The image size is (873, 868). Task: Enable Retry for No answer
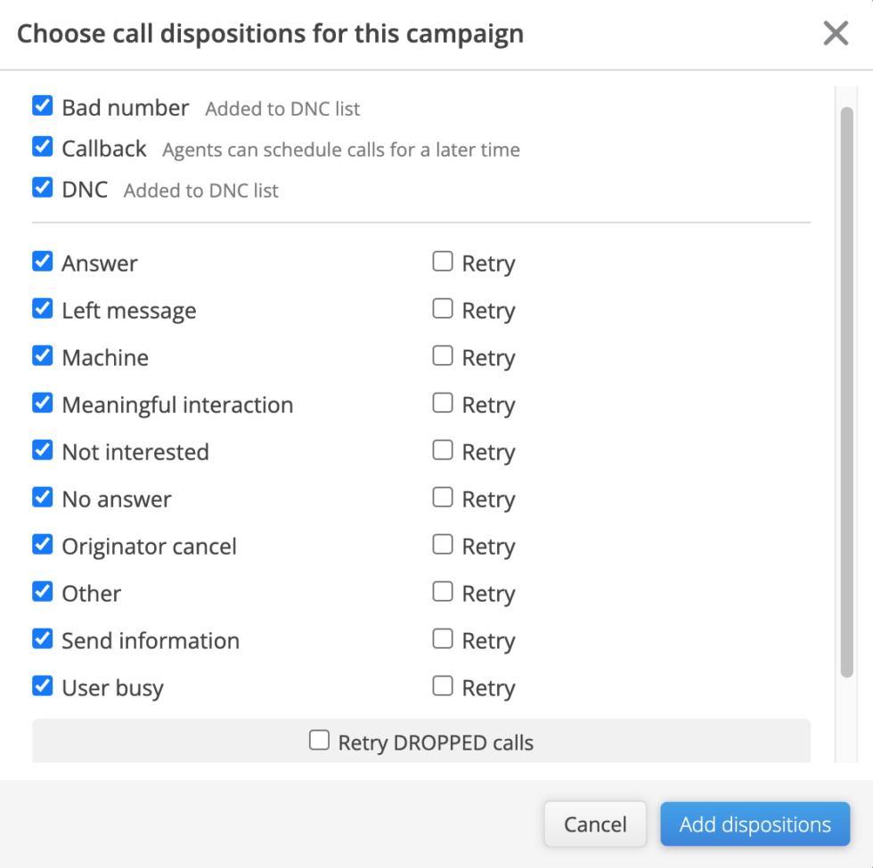coord(443,498)
